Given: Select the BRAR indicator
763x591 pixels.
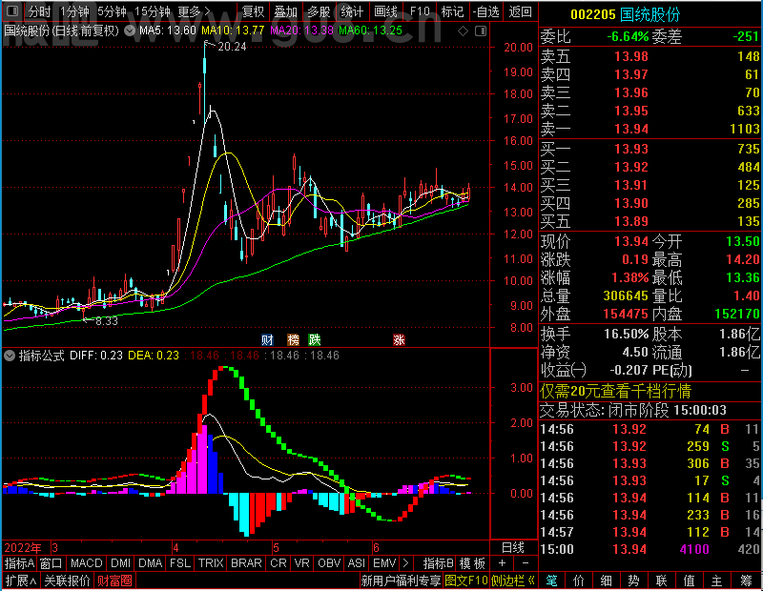Looking at the screenshot, I should coord(246,563).
